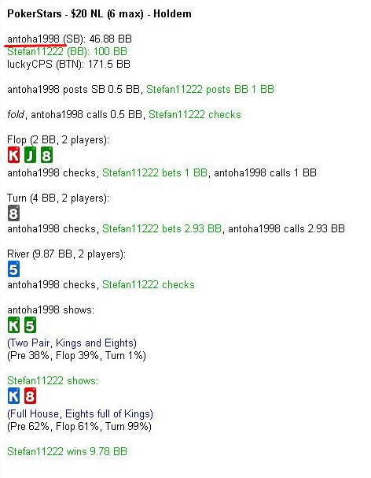
Task: Click the green 8 card on the flop
Action: pyautogui.click(x=46, y=155)
